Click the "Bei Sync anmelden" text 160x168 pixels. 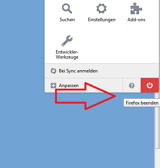point(78,71)
